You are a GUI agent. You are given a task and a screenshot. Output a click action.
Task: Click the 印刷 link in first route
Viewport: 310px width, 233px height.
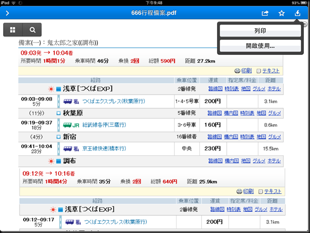click(x=246, y=70)
